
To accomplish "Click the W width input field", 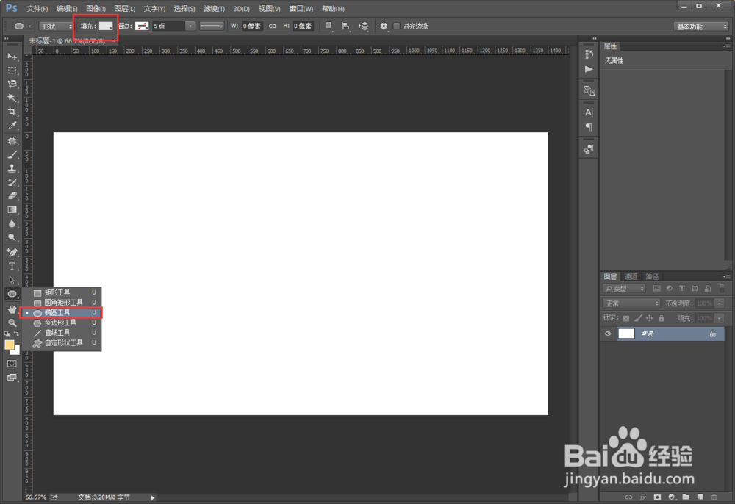I will tap(251, 26).
